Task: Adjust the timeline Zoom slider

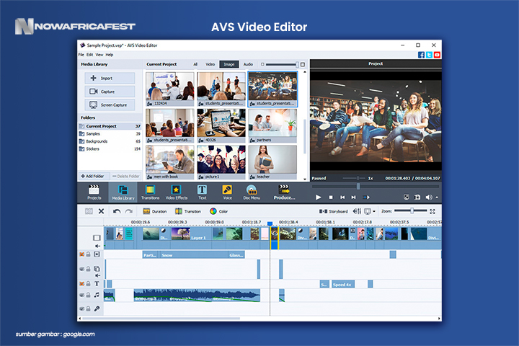Action: 410,211
